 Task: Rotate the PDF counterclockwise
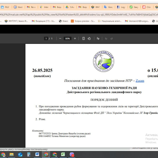pos(89,39)
